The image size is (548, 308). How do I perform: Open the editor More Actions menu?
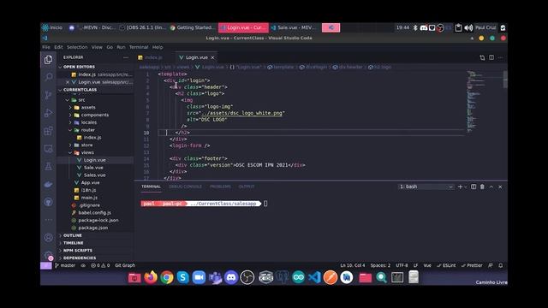tap(500, 57)
